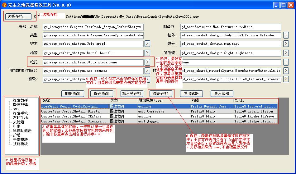Click arrow button beside 枪体 Body field
This screenshot has width=296, height=174.
286,35
